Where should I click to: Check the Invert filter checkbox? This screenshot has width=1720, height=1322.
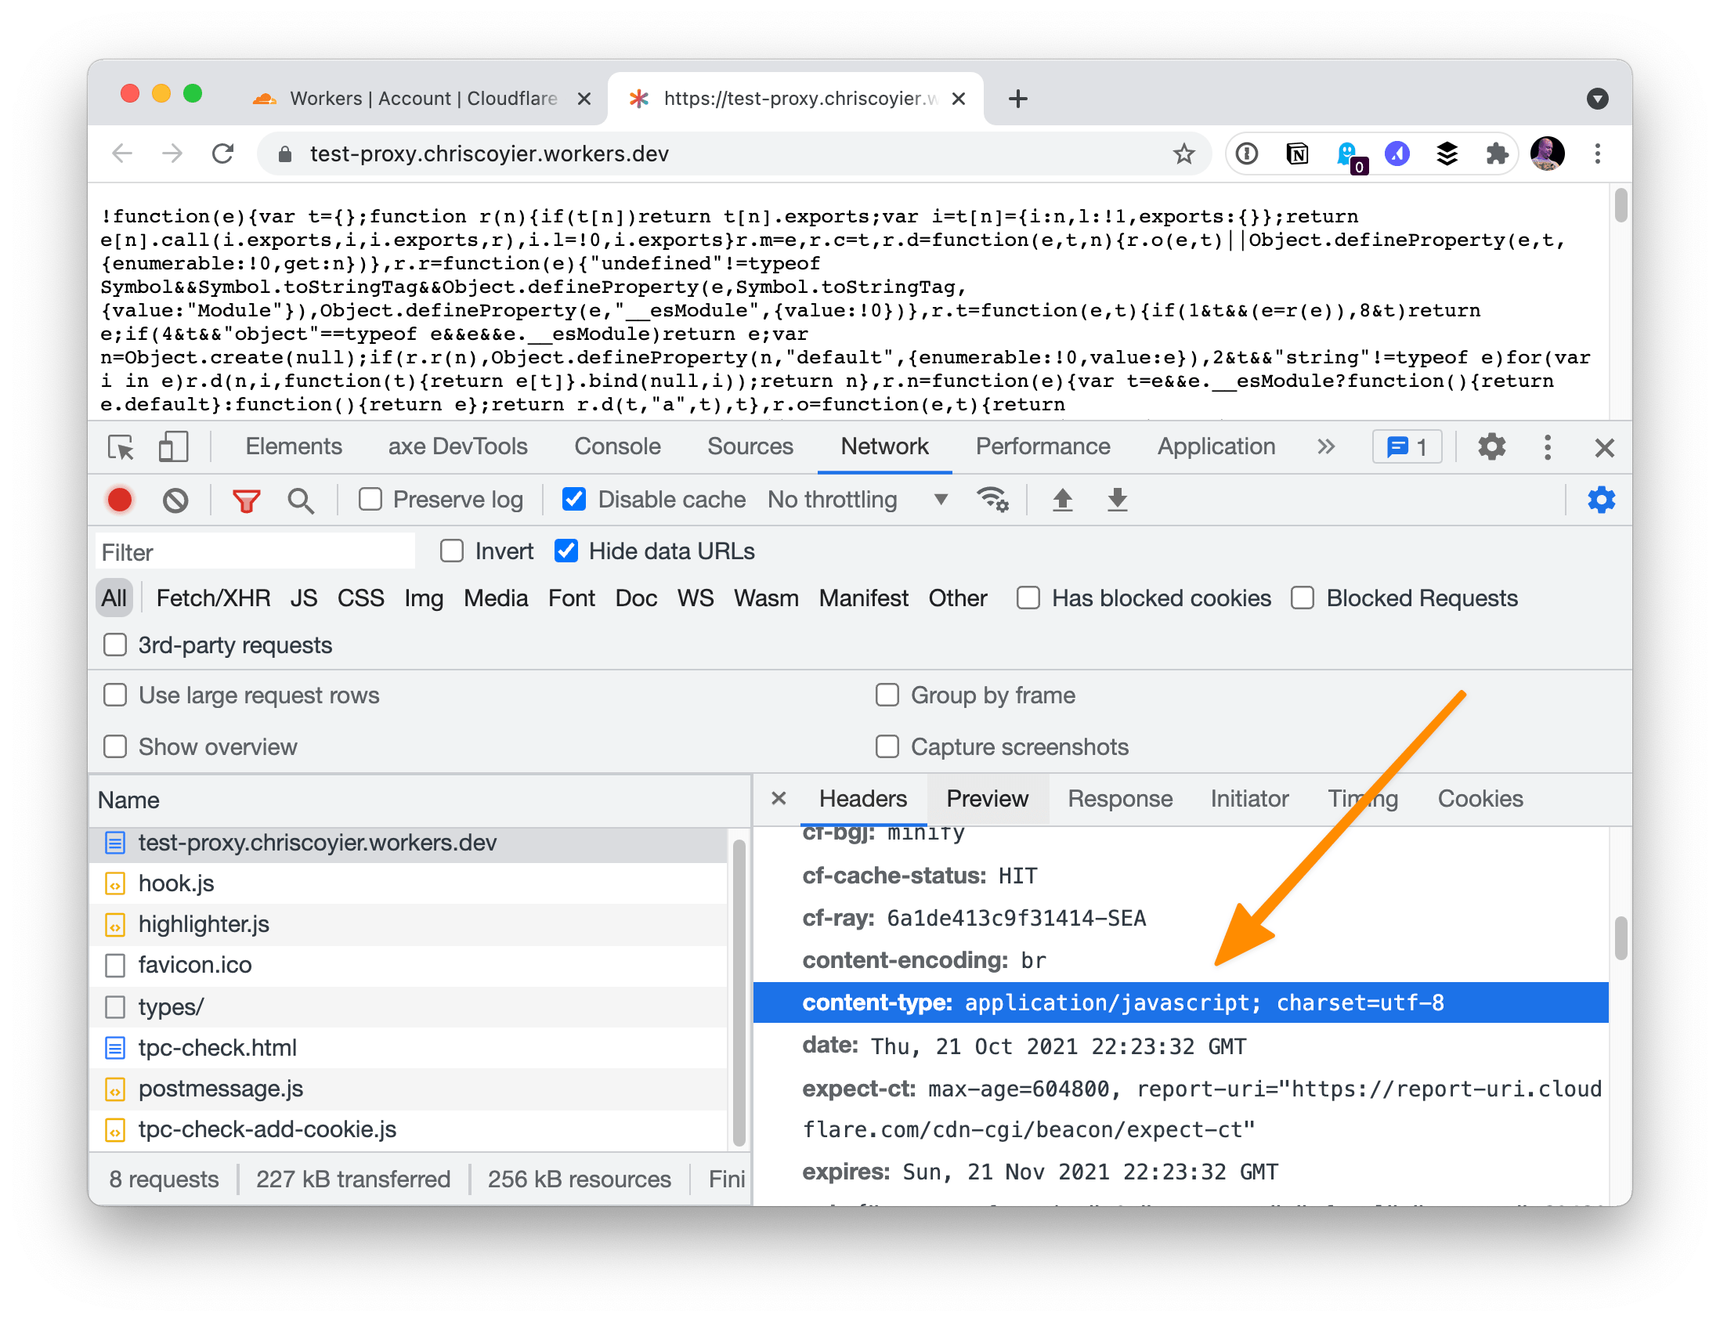coord(452,551)
